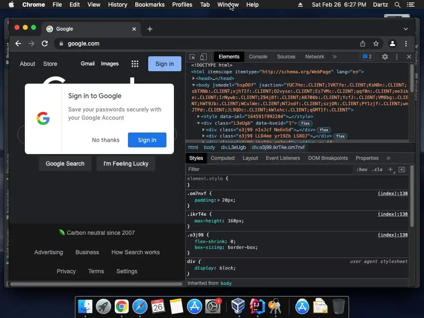The height and width of the screenshot is (318, 424).
Task: Open Trash in the Dock
Action: click(x=338, y=306)
